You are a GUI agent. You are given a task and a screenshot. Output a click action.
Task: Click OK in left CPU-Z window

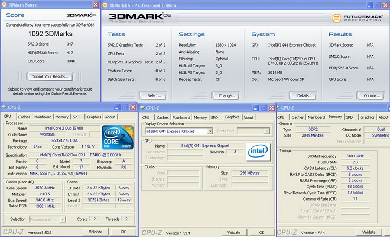(123, 232)
